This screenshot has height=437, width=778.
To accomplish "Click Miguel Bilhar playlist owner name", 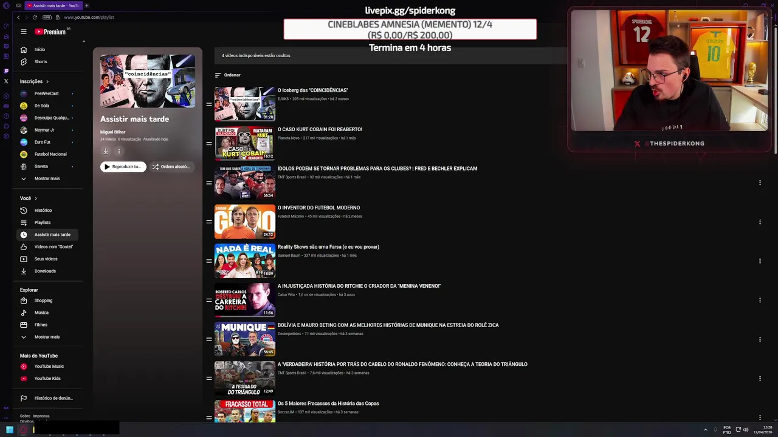I will coord(112,132).
